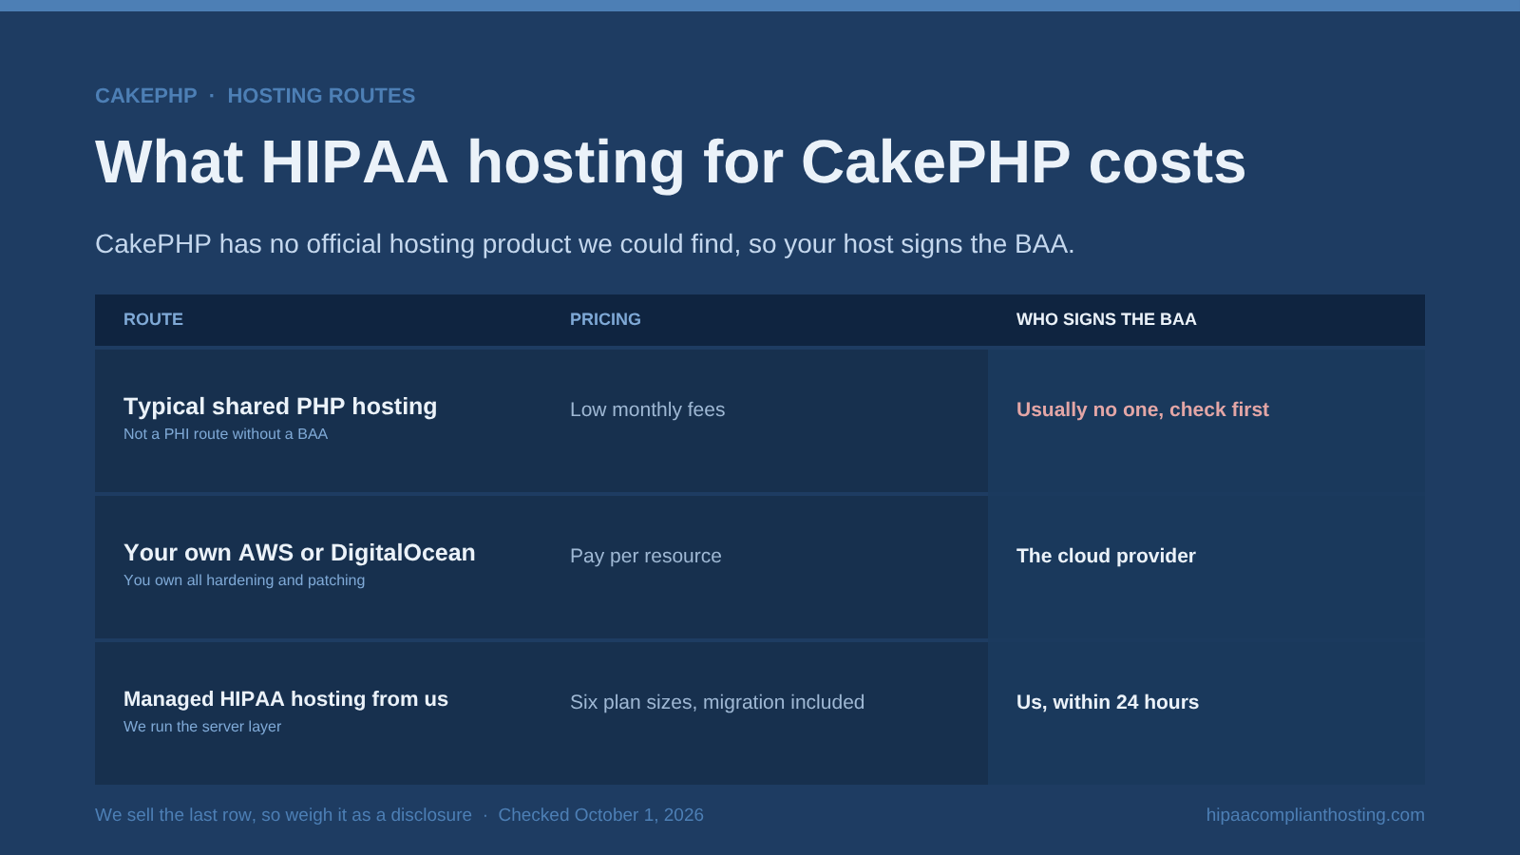
Task: Click the CAKEPHP breadcrumb label
Action: tap(146, 96)
